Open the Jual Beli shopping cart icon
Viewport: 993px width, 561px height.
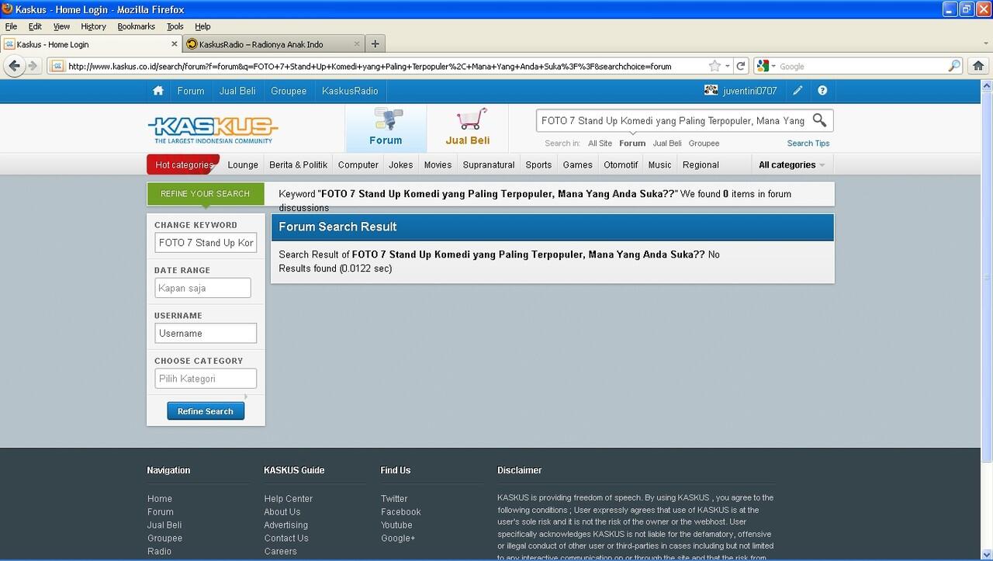pyautogui.click(x=468, y=128)
